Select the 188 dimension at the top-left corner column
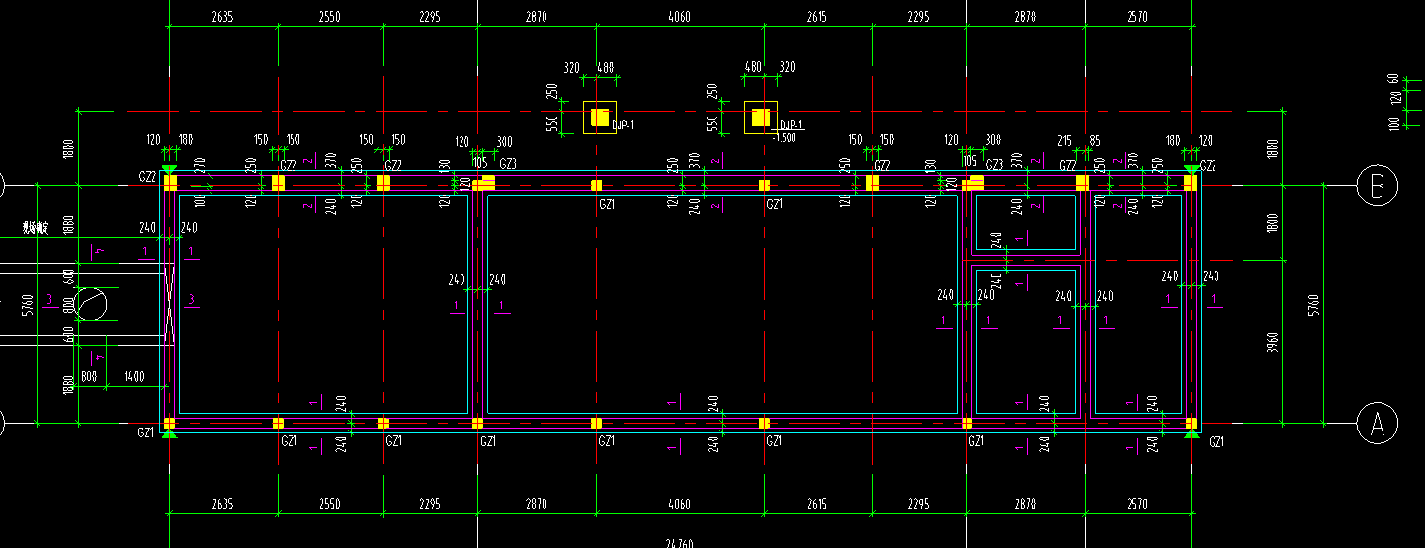This screenshot has height=548, width=1425. pos(186,141)
